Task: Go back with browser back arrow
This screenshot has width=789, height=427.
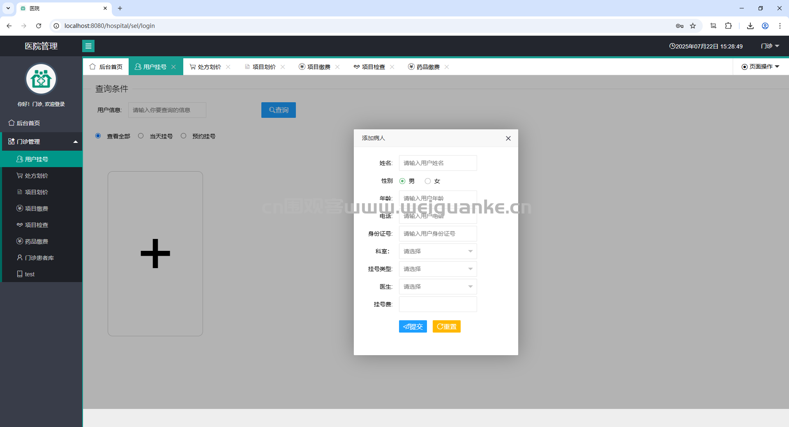Action: point(9,26)
